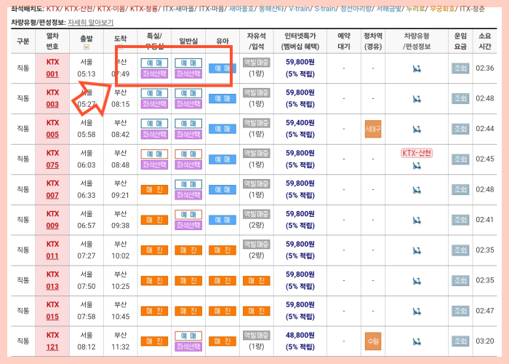Image resolution: width=509 pixels, height=364 pixels.
Task: Open train formation icon for KTX 013
Action: tap(417, 281)
